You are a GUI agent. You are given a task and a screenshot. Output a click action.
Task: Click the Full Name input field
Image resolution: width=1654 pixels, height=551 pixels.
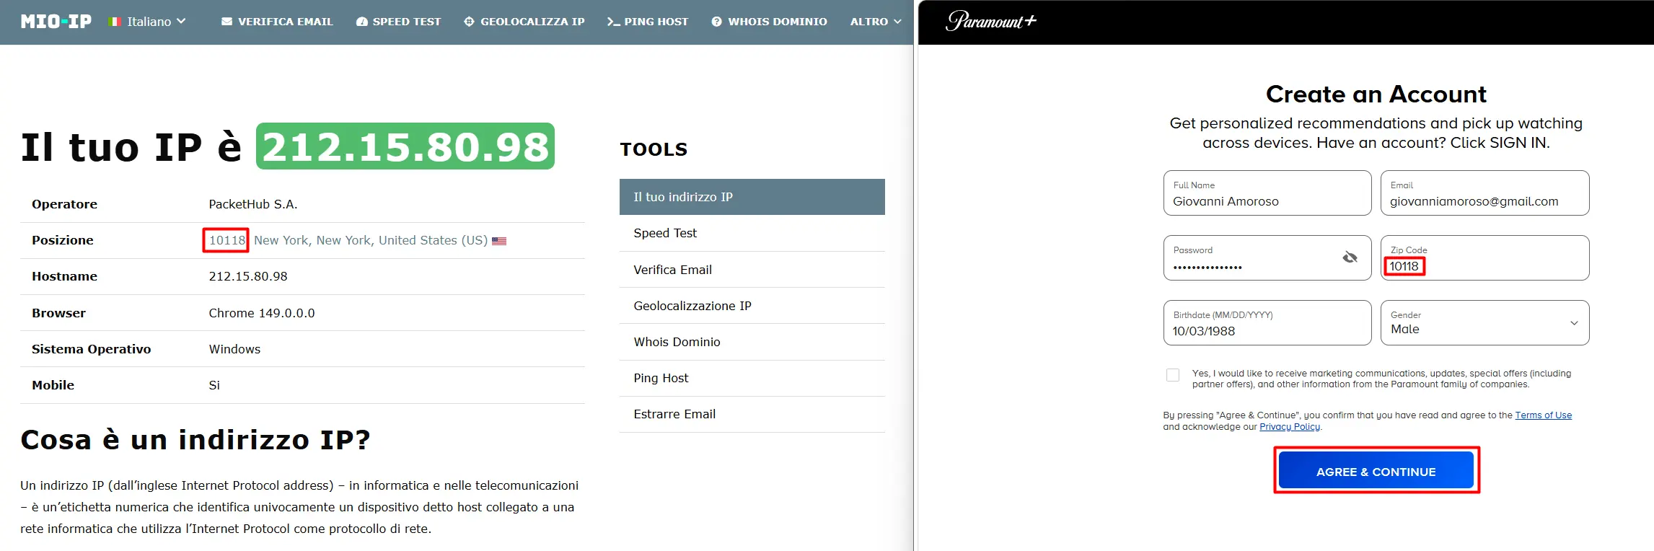click(x=1267, y=193)
